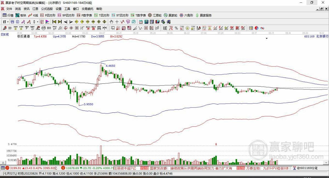Image resolution: width=329 pixels, height=178 pixels.
Task: Open the yin-yang taiji icon
Action: pyautogui.click(x=256, y=28)
